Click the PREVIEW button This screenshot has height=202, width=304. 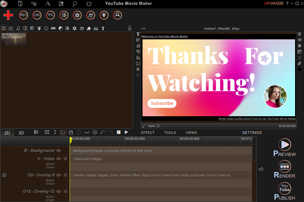[x=284, y=147]
